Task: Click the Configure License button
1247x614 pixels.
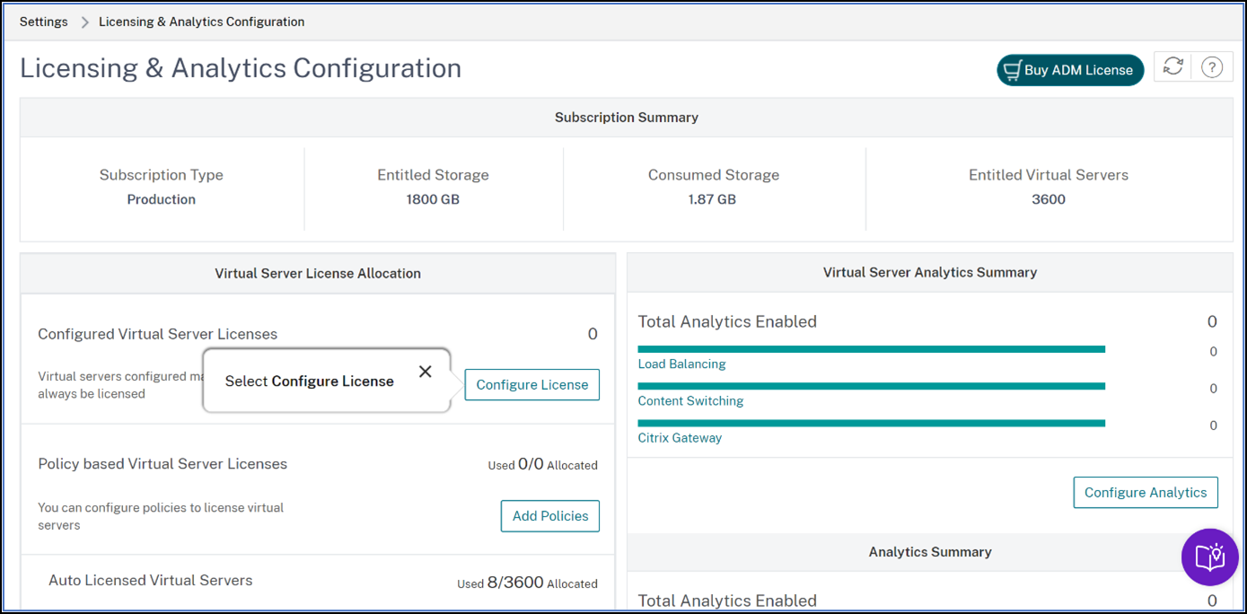Action: click(532, 384)
